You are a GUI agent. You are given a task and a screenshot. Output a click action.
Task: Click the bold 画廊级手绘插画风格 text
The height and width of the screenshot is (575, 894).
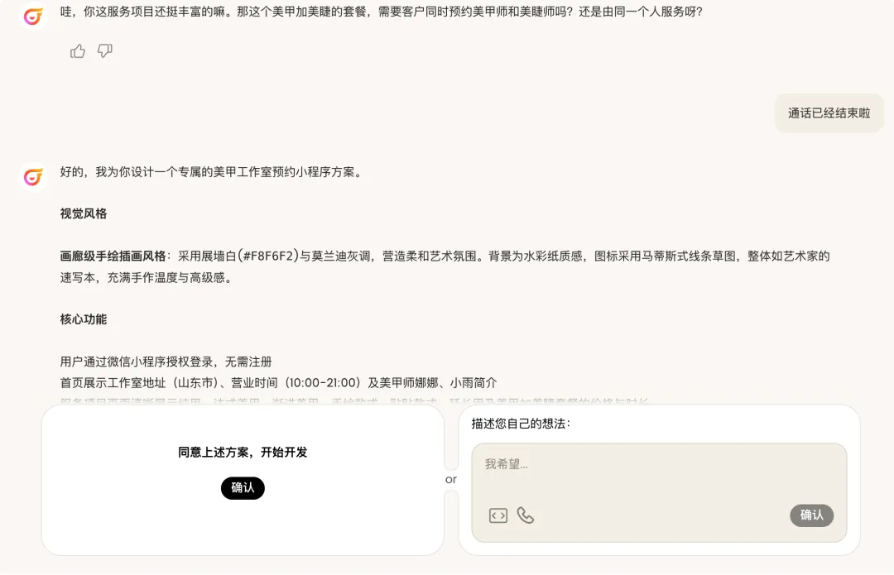point(113,256)
